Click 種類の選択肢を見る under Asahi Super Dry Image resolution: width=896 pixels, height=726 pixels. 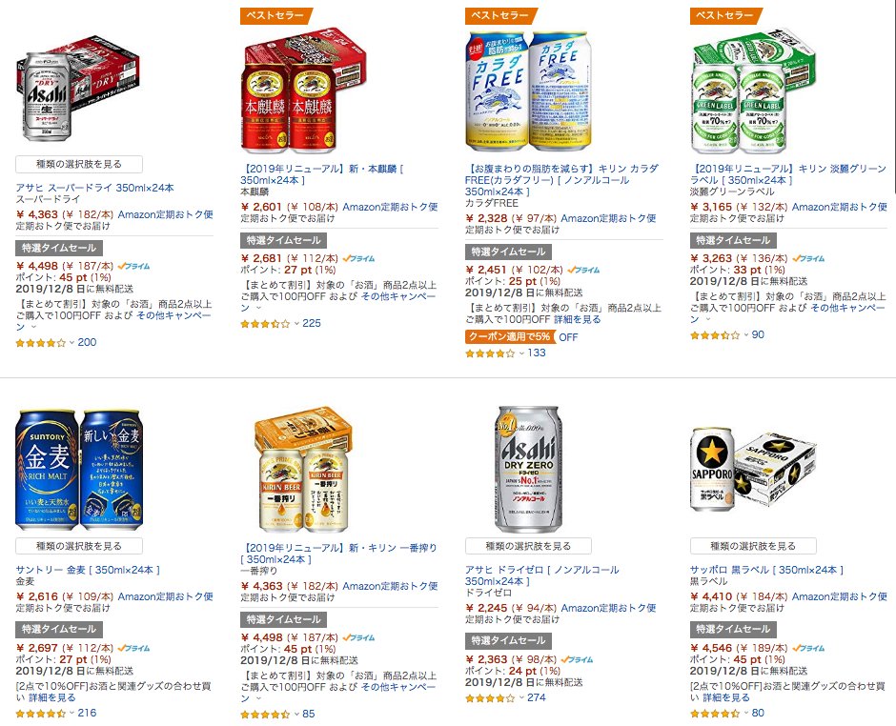tap(79, 165)
